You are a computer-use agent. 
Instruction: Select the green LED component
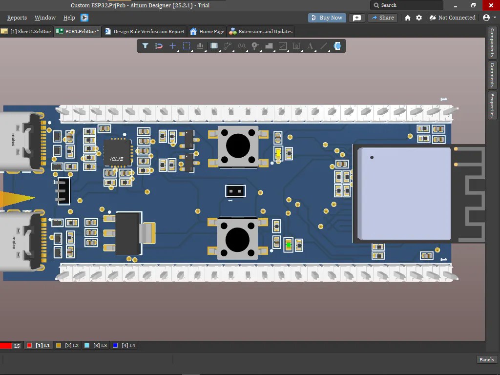[289, 245]
